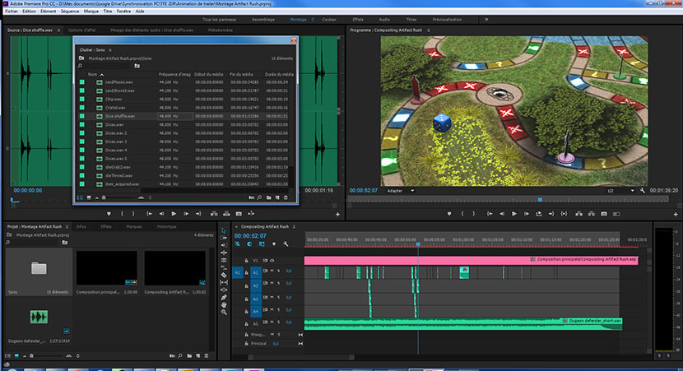Sort bin list by Nom column

click(92, 75)
